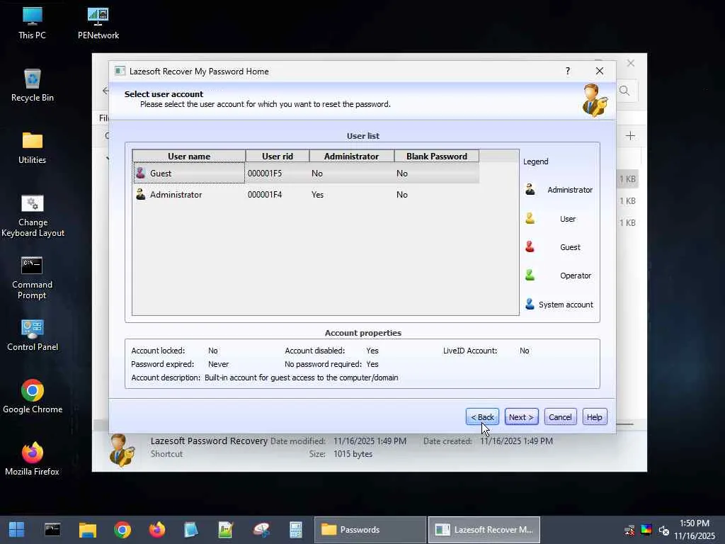Launch the Mozilla Firefox desktop shortcut
The width and height of the screenshot is (725, 544).
click(x=33, y=459)
